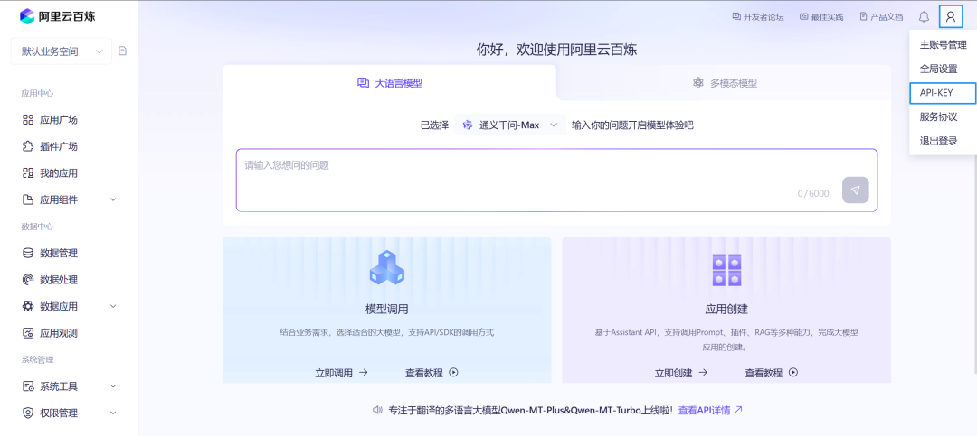Click the play icon beside 应用创建 查看教程

pyautogui.click(x=793, y=373)
